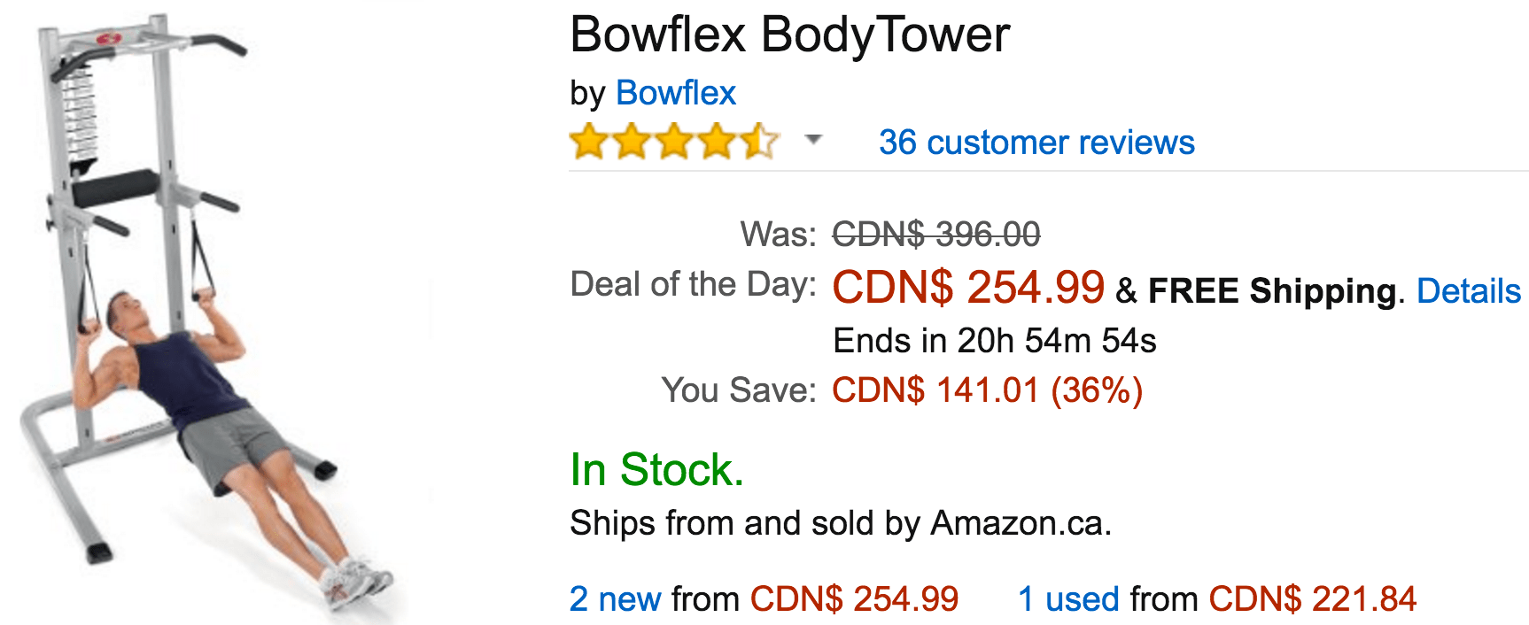Expand the star rating dropdown arrow
This screenshot has height=625, width=1529.
813,140
